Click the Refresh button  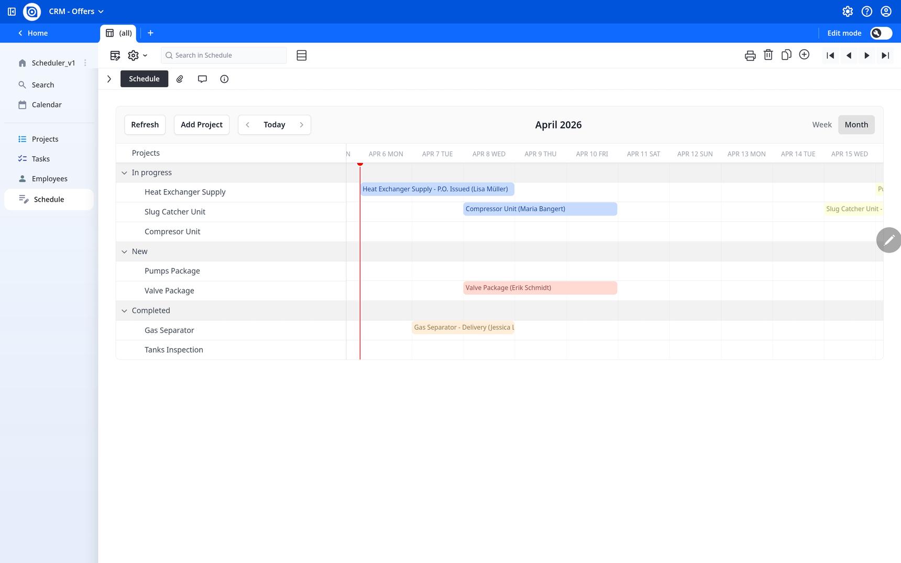pos(145,125)
